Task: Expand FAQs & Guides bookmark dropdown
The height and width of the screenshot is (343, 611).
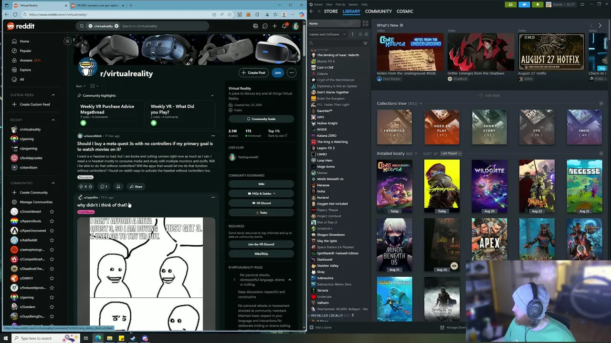Action: (x=261, y=193)
